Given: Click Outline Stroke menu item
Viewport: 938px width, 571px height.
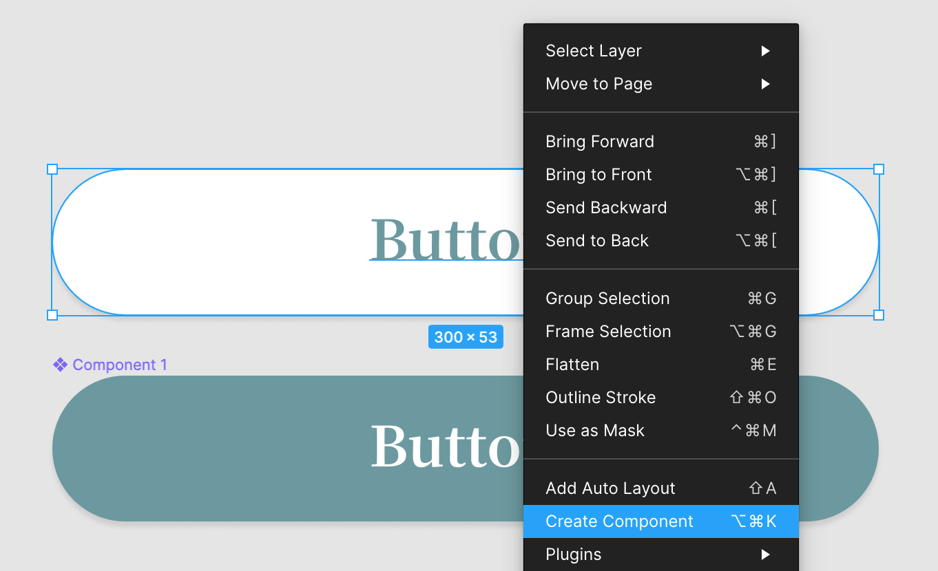Looking at the screenshot, I should (x=601, y=398).
